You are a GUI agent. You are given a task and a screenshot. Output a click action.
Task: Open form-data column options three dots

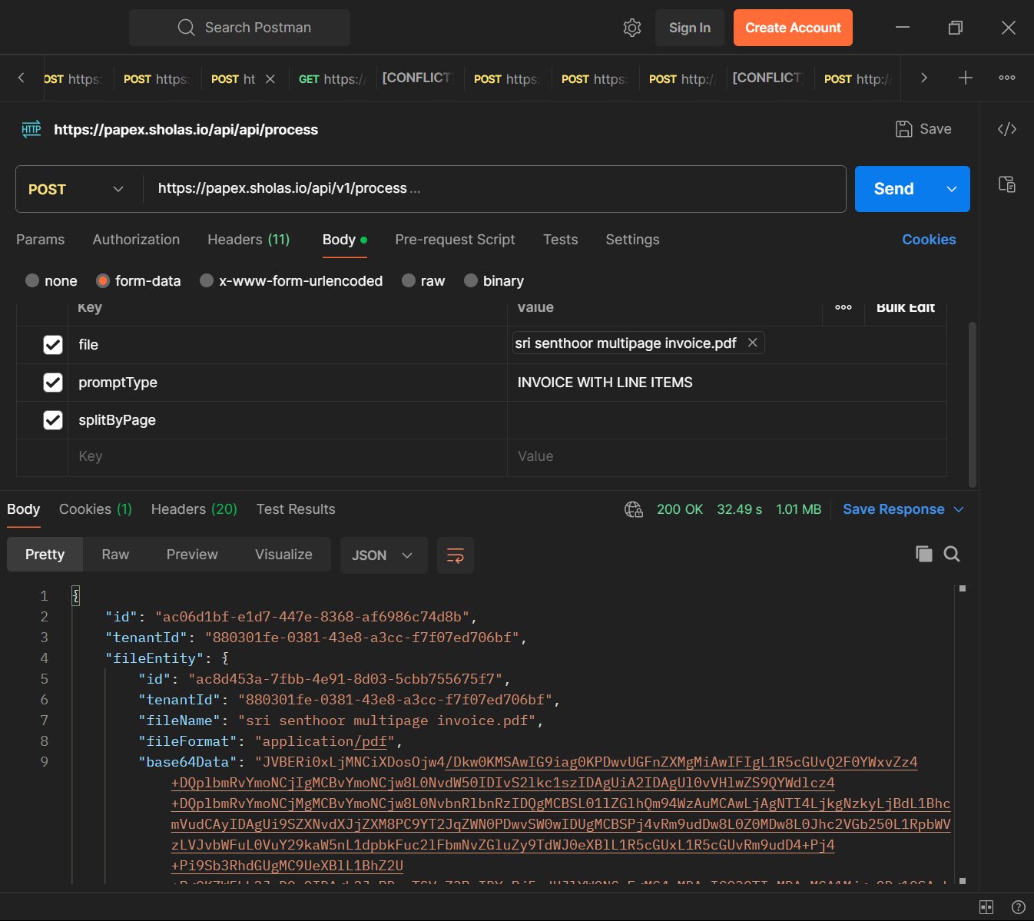click(843, 307)
